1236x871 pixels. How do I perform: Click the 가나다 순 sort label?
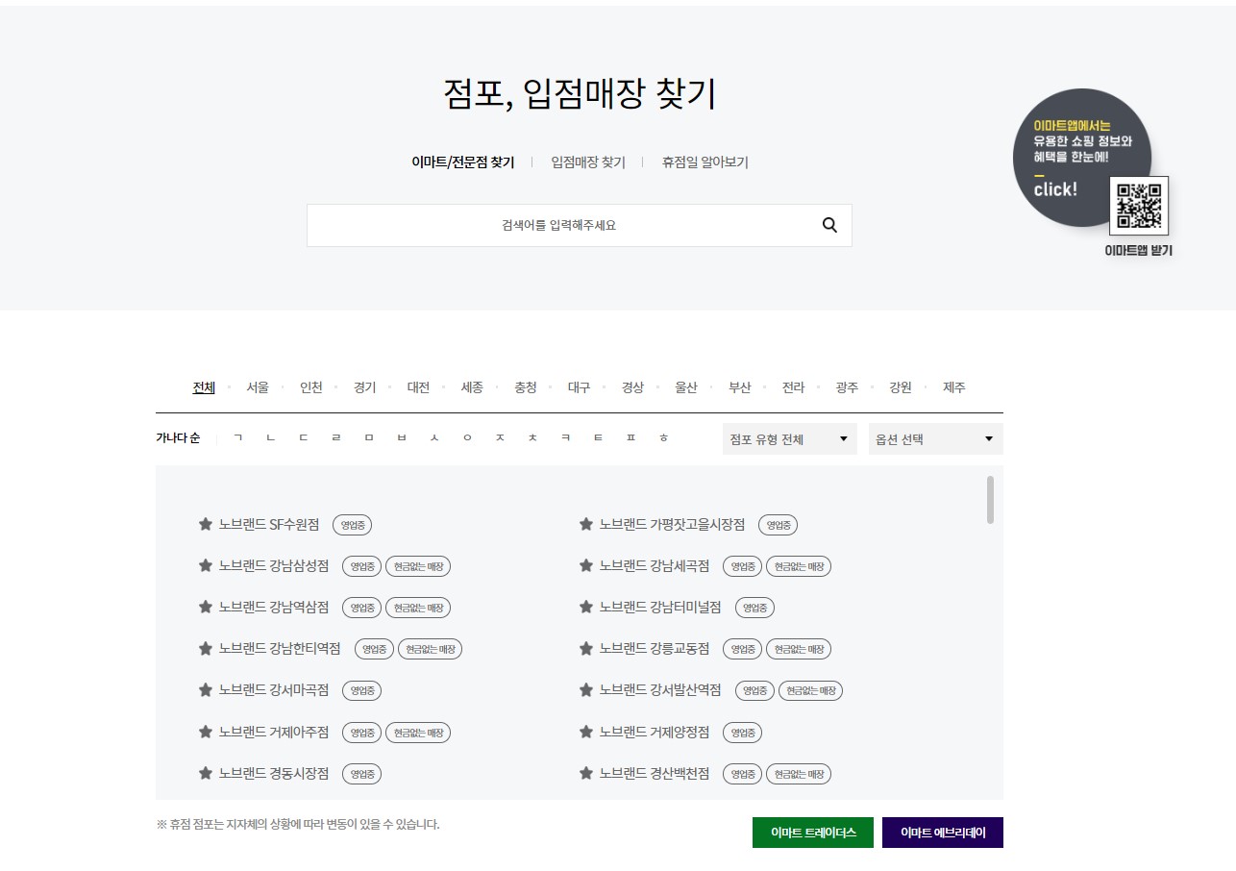click(178, 438)
